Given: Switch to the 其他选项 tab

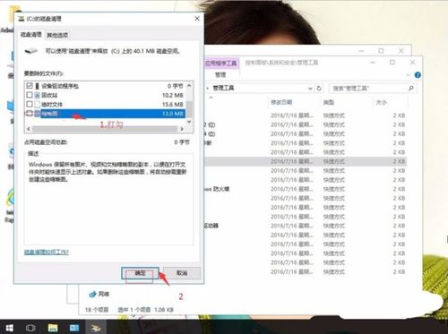Looking at the screenshot, I should (57, 35).
